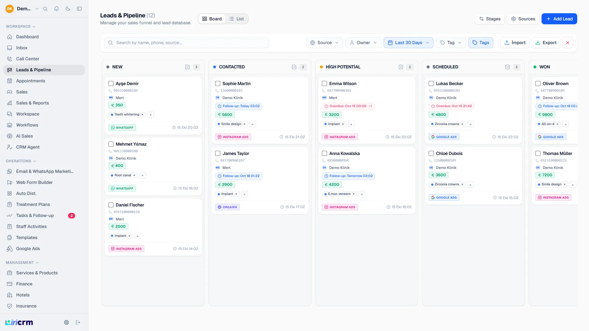Remove Root canal tag on Mehmet Yılmaz
589x331 pixels.
134,175
